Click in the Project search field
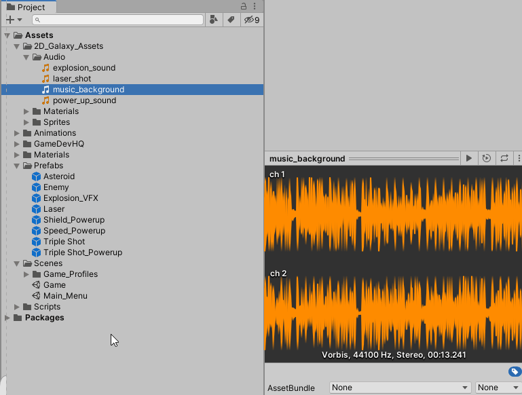 pos(118,20)
